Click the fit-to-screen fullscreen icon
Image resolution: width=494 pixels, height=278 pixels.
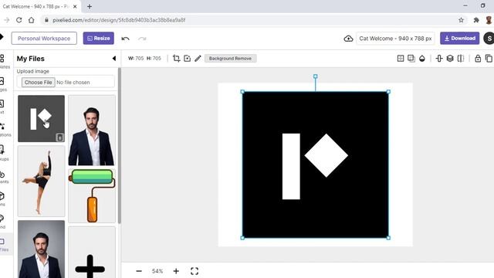[x=195, y=271]
